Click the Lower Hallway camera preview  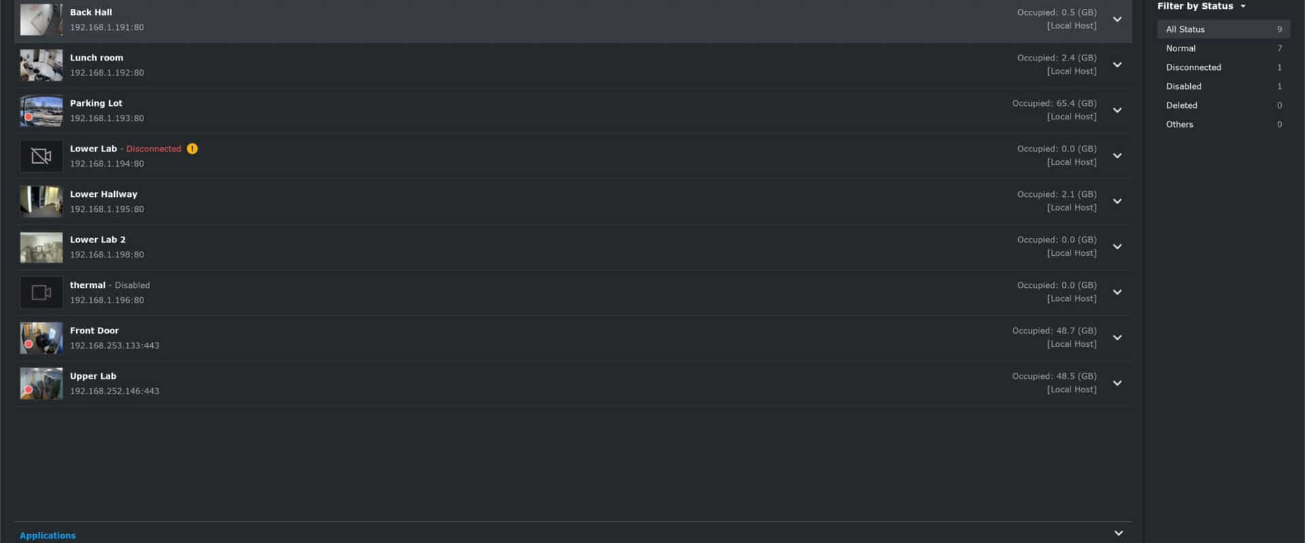[41, 202]
